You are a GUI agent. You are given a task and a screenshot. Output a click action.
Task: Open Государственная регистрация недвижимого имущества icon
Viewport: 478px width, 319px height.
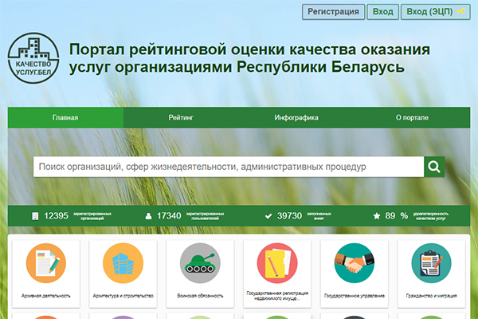[277, 263]
